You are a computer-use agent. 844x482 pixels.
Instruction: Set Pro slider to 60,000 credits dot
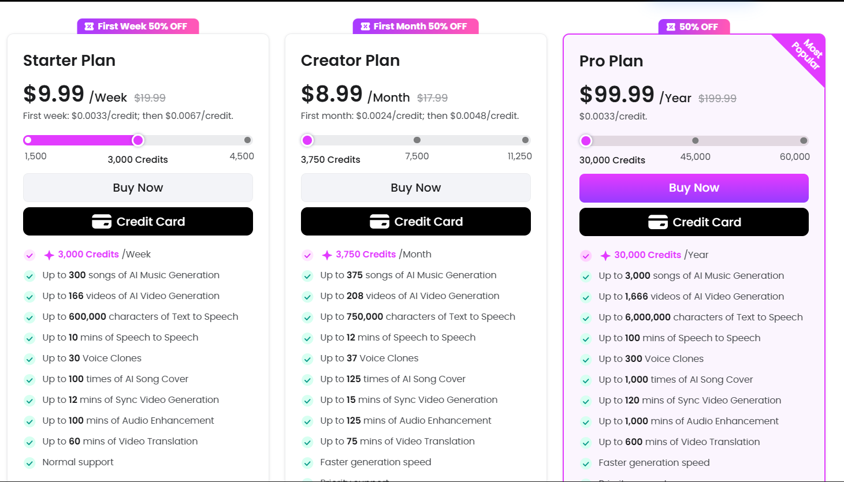pyautogui.click(x=804, y=141)
